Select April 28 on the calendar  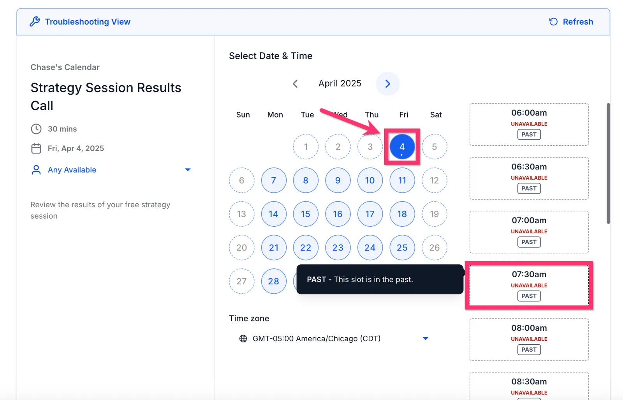click(x=274, y=281)
